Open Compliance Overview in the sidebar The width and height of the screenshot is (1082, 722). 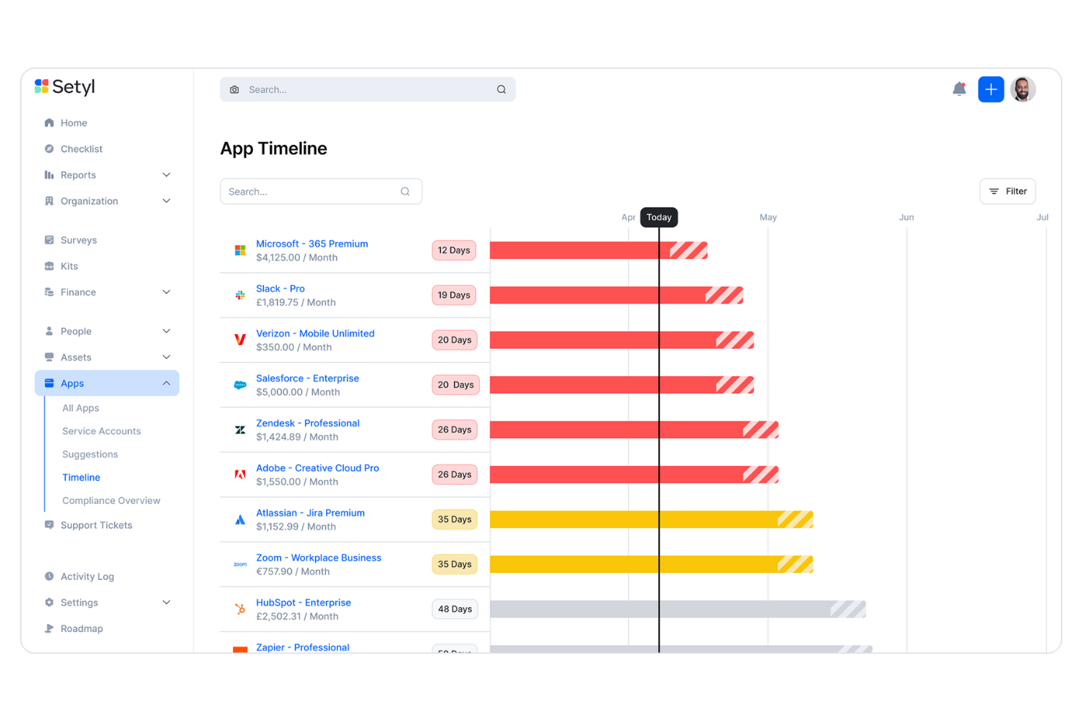click(x=111, y=500)
